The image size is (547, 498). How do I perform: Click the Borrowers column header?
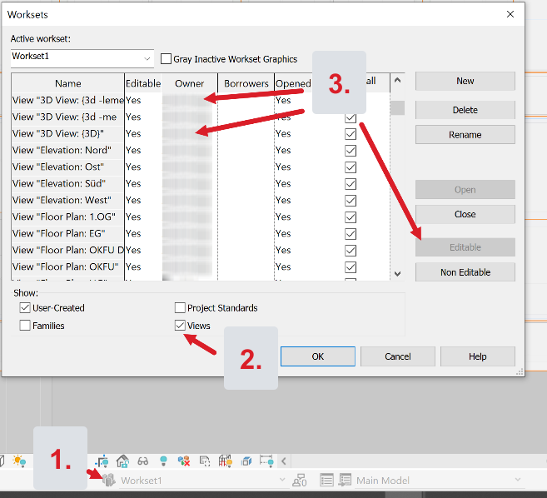pyautogui.click(x=246, y=83)
